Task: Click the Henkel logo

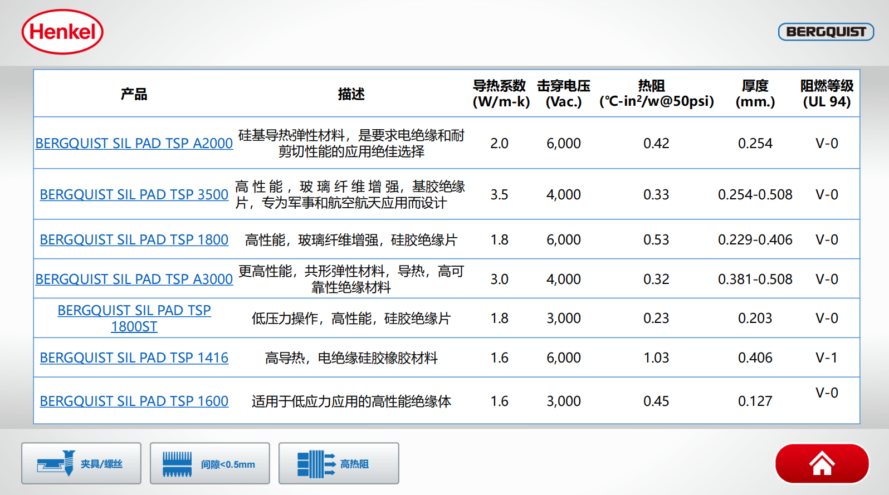Action: pos(62,32)
